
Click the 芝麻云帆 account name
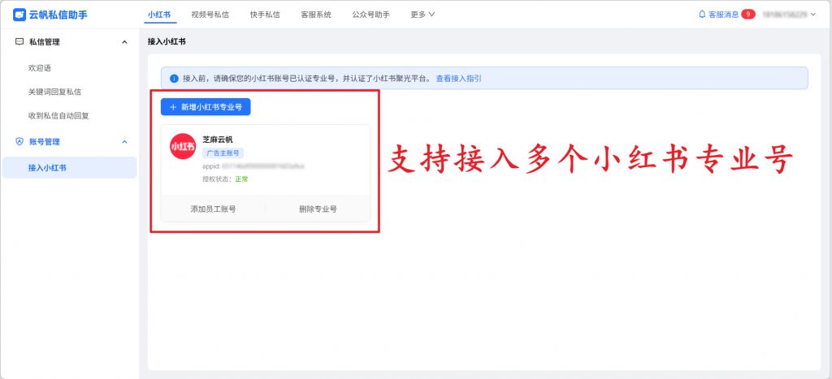(218, 140)
